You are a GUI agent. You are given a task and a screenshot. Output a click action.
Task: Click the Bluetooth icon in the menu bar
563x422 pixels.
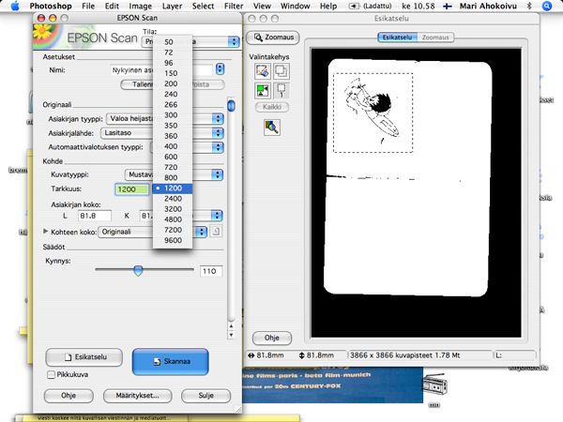529,7
